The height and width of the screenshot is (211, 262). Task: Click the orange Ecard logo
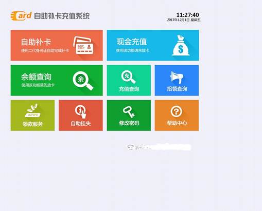coord(21,16)
